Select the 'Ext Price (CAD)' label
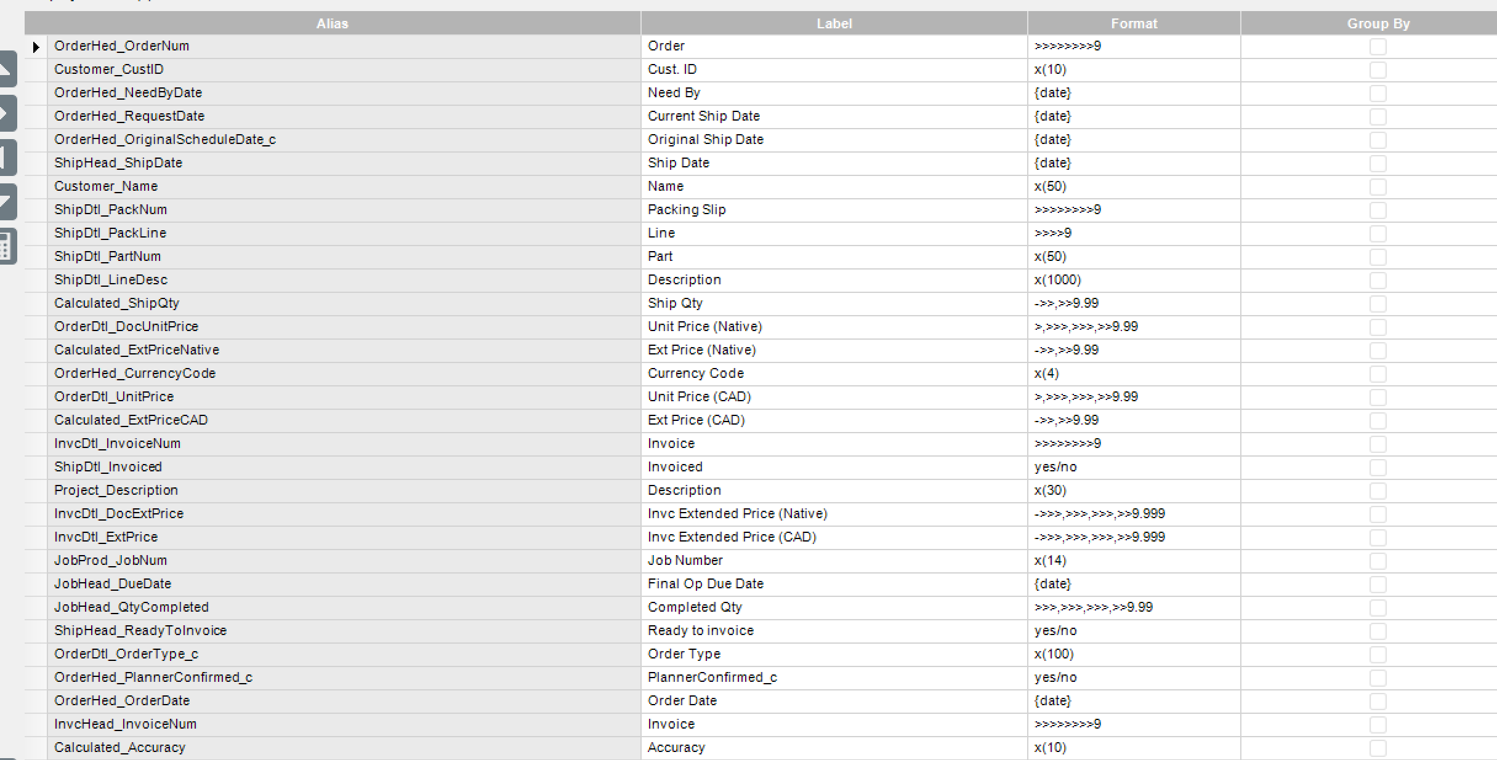 point(834,420)
